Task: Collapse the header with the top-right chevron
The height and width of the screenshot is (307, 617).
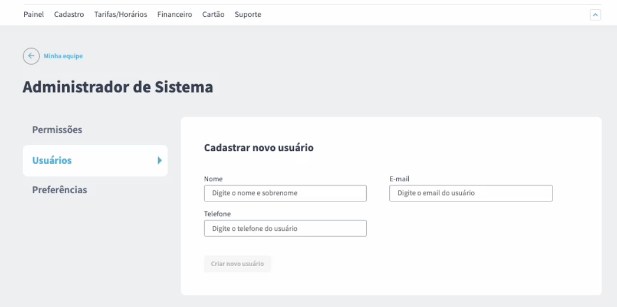Action: tap(595, 15)
